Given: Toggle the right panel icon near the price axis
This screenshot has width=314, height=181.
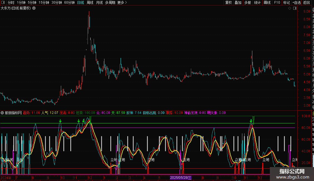Looking at the screenshot, I should (295, 8).
